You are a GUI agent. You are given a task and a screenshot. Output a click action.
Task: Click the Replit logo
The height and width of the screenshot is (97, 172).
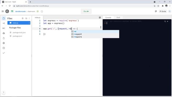click(7, 11)
